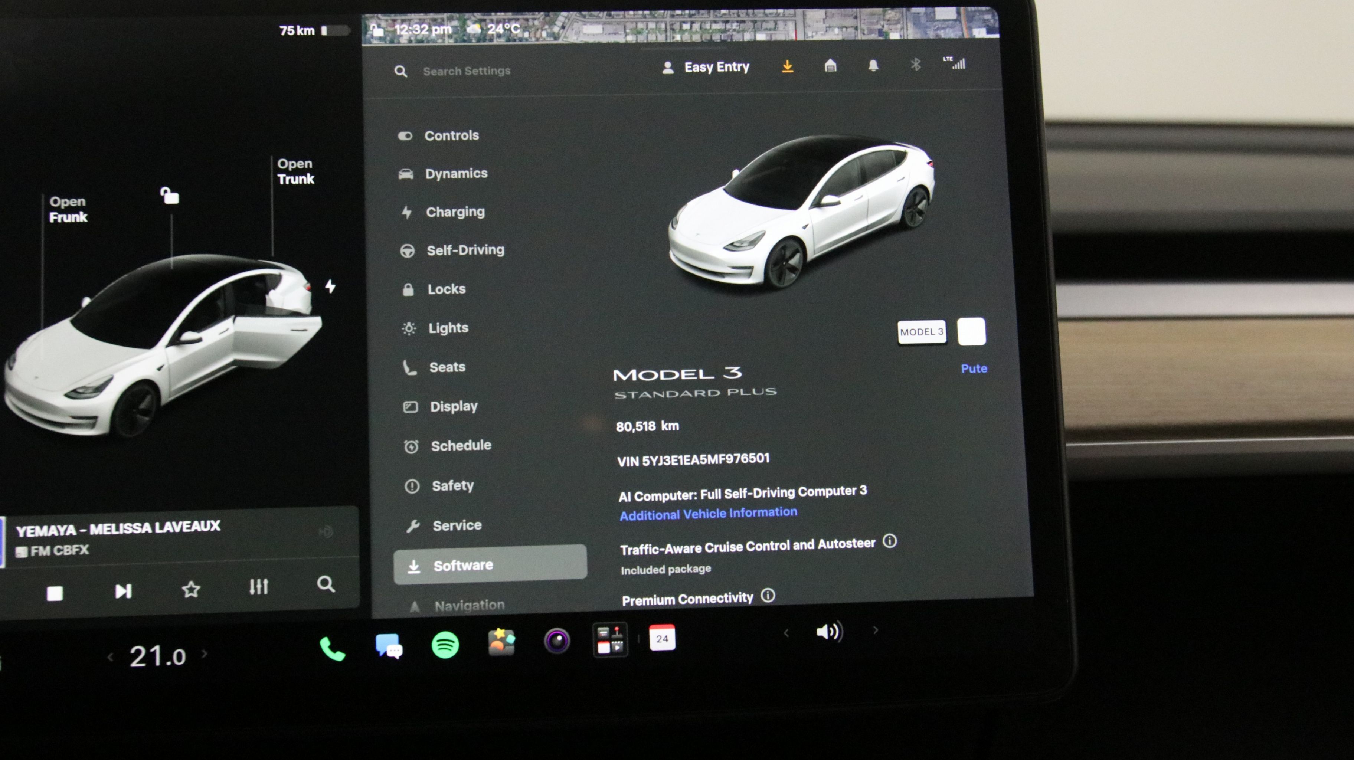
Task: Tap the FM CBFX station label
Action: point(53,551)
